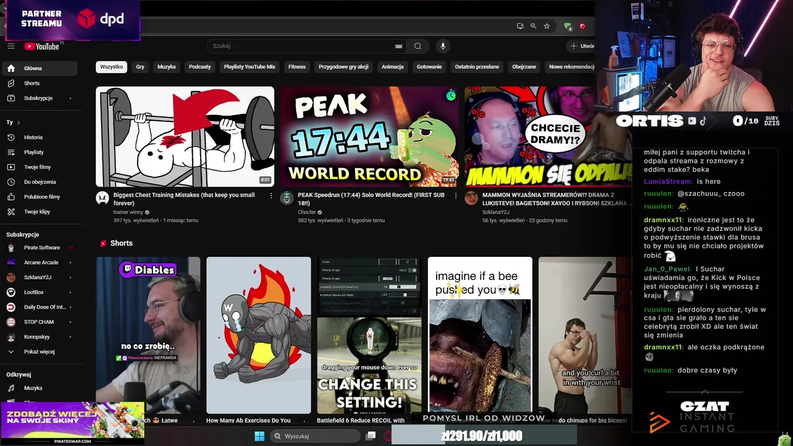Open Shorts in the sidebar
This screenshot has height=446, width=793.
39,83
